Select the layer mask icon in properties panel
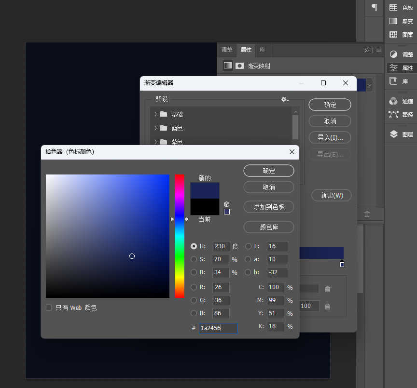Viewport: 417px width, 388px height. point(239,66)
